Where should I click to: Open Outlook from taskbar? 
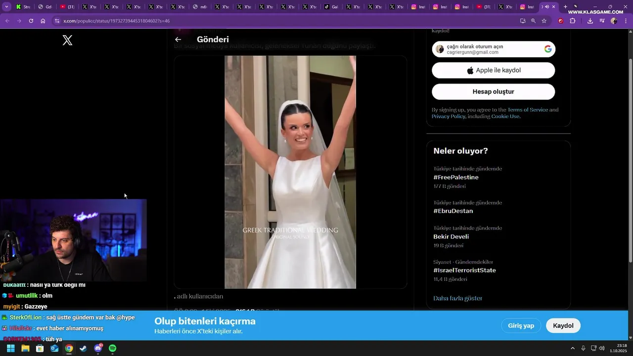pyautogui.click(x=54, y=348)
